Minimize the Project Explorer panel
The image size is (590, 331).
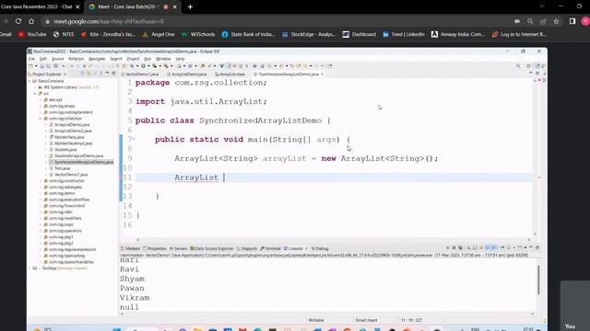107,74
